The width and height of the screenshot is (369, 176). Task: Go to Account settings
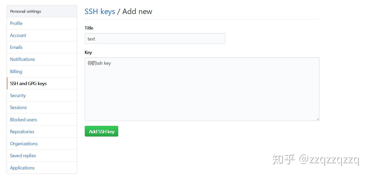pyautogui.click(x=18, y=35)
